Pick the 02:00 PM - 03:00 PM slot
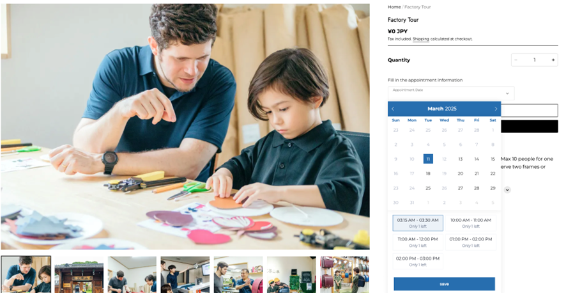The image size is (566, 293). tap(418, 261)
